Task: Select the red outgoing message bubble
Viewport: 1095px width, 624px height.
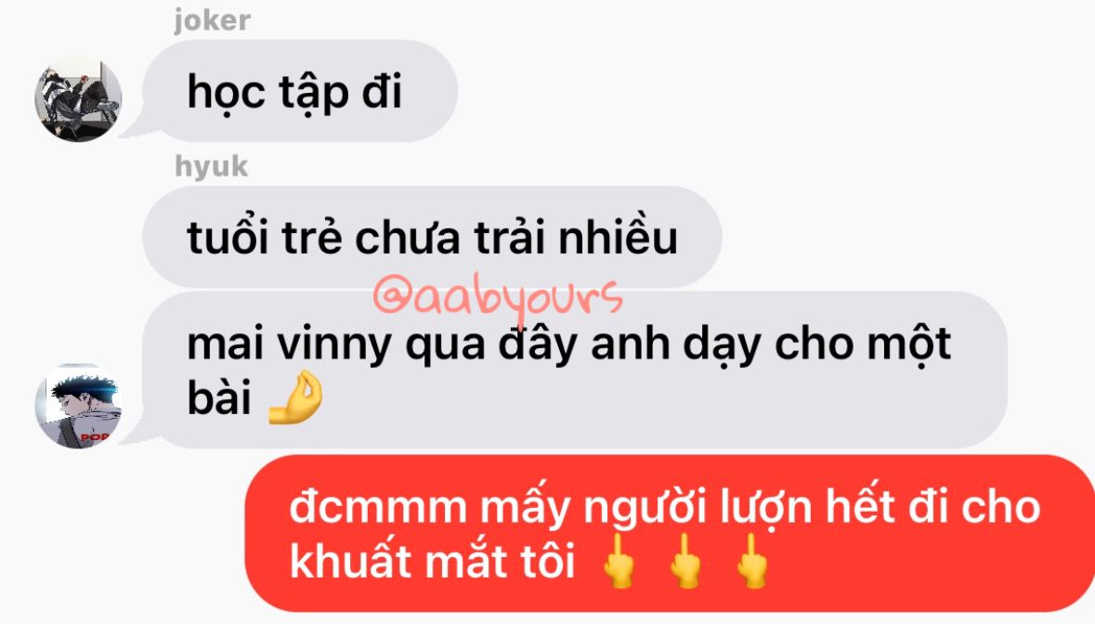Action: pos(670,534)
